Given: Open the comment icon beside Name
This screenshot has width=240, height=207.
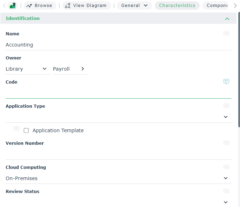Looking at the screenshot, I should [226, 34].
